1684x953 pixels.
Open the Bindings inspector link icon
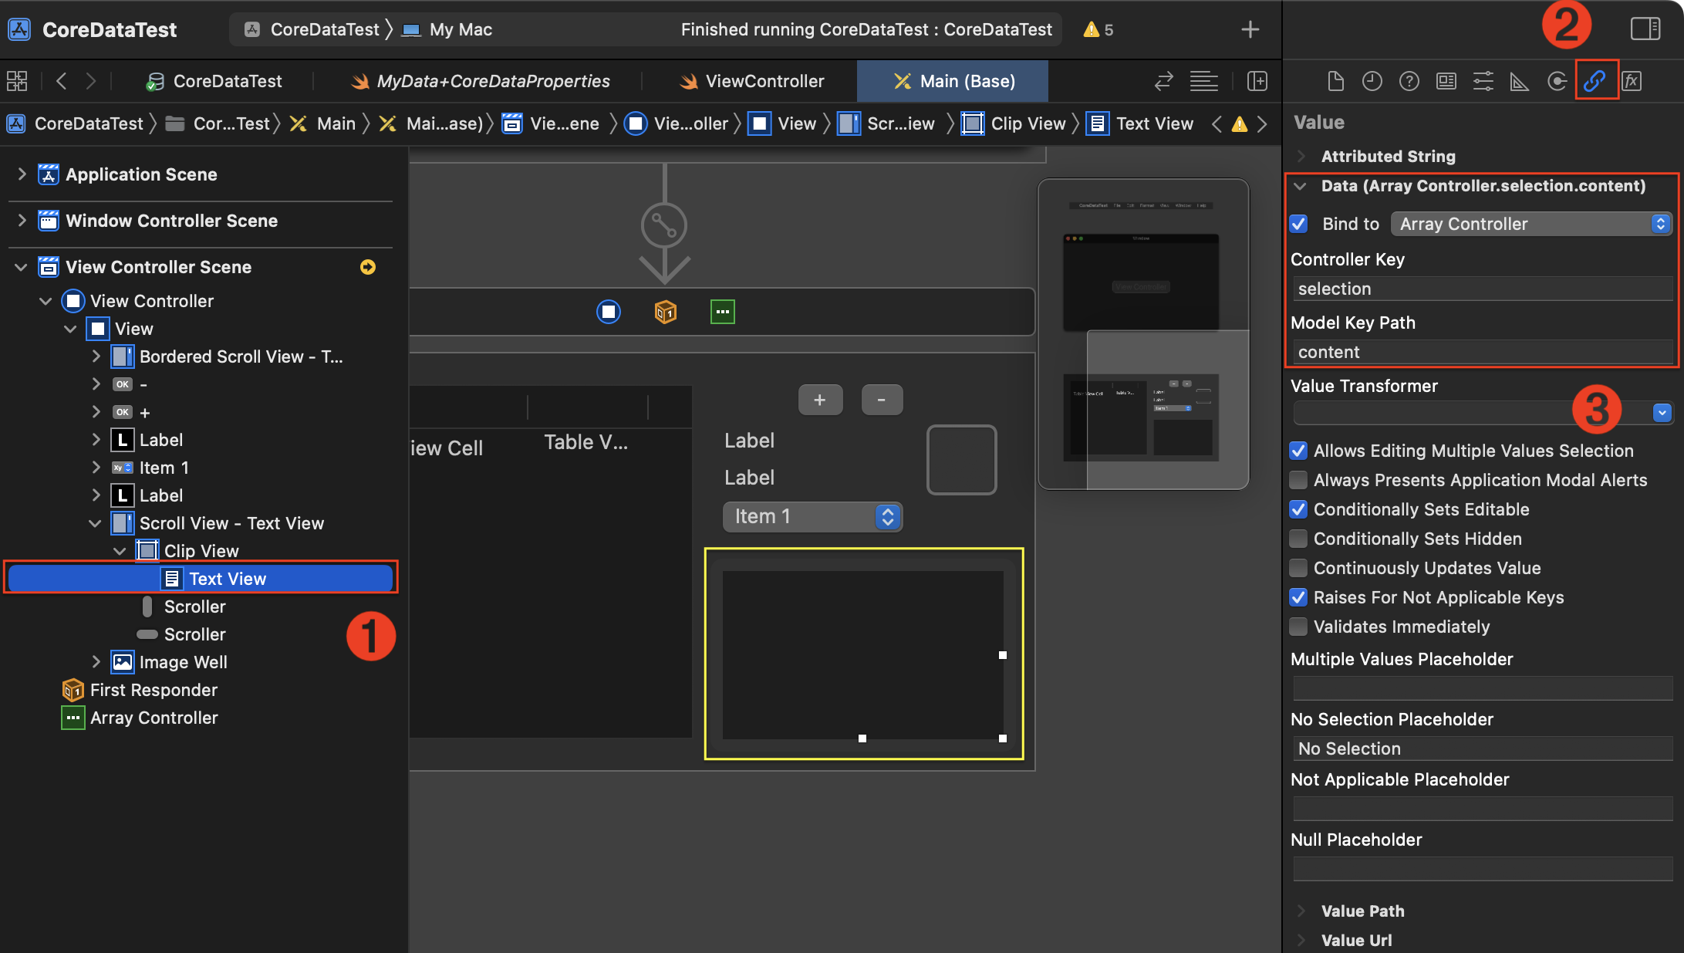click(x=1594, y=81)
